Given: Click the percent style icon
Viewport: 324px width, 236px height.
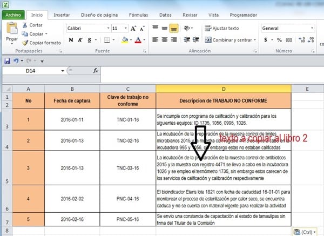Looking at the screenshot, I should pos(279,39).
